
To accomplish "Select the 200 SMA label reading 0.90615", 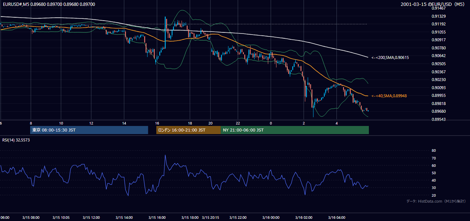I will [390, 57].
